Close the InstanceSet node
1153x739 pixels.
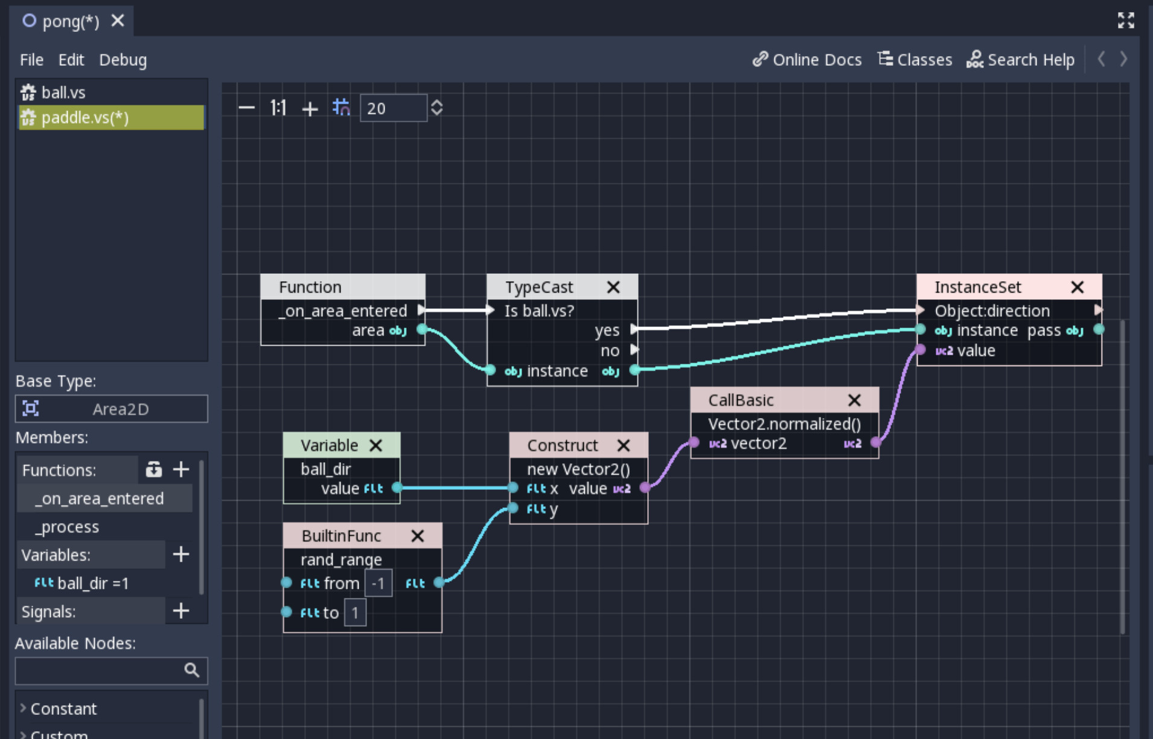1078,287
